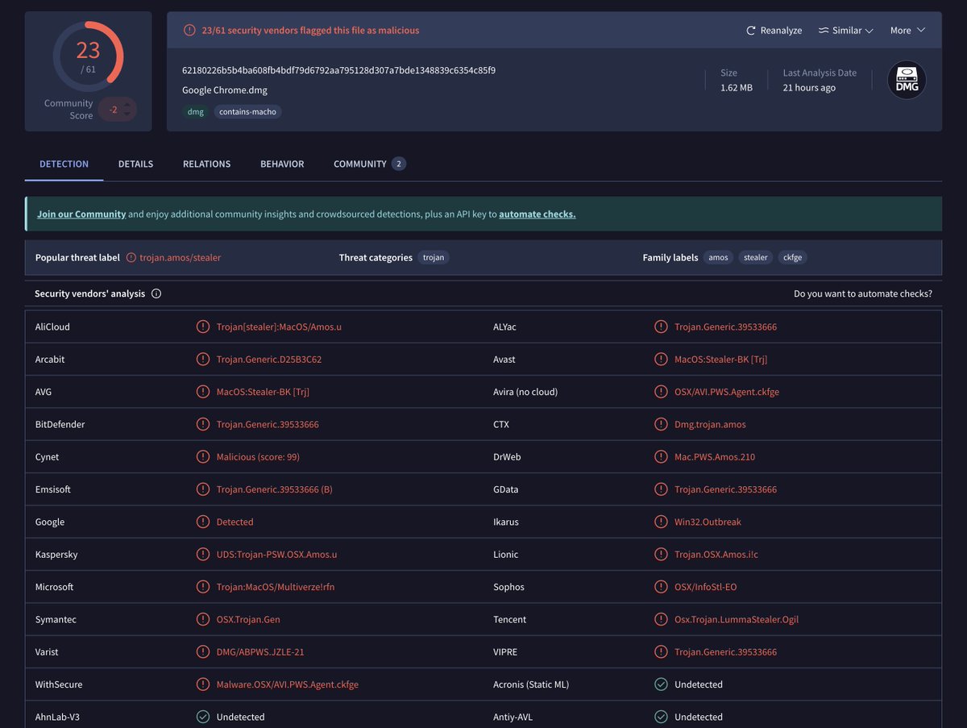Screen dimensions: 967x728
Task: Switch to the Details tab
Action: tap(135, 164)
